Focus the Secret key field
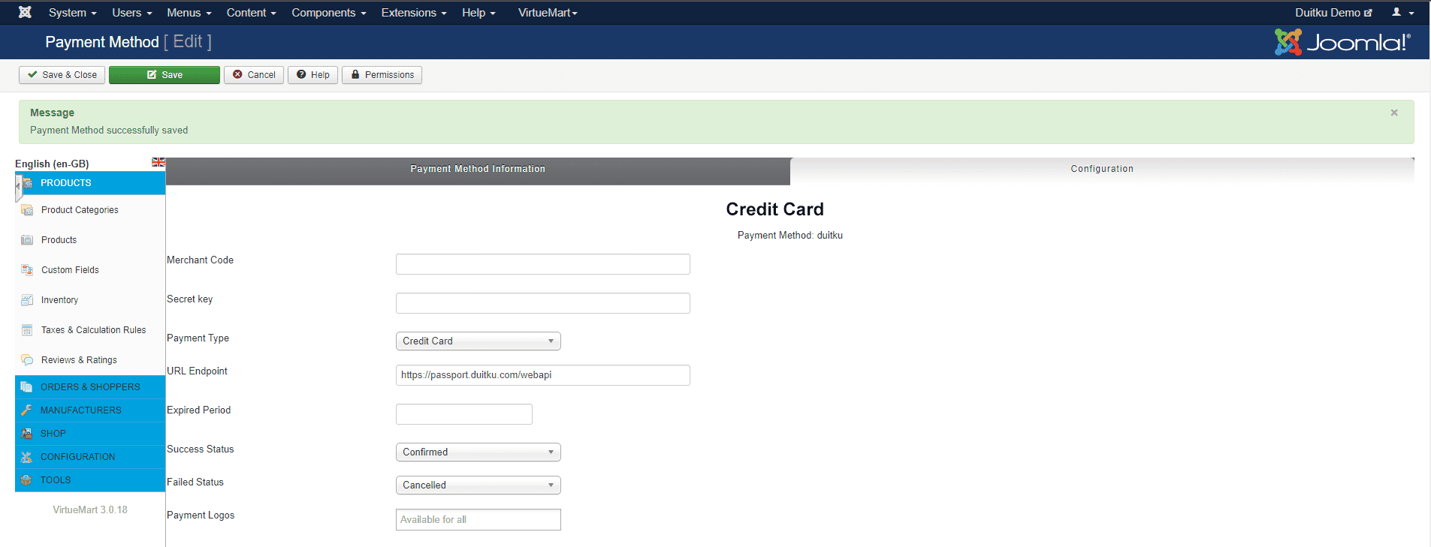1431x547 pixels. point(543,303)
